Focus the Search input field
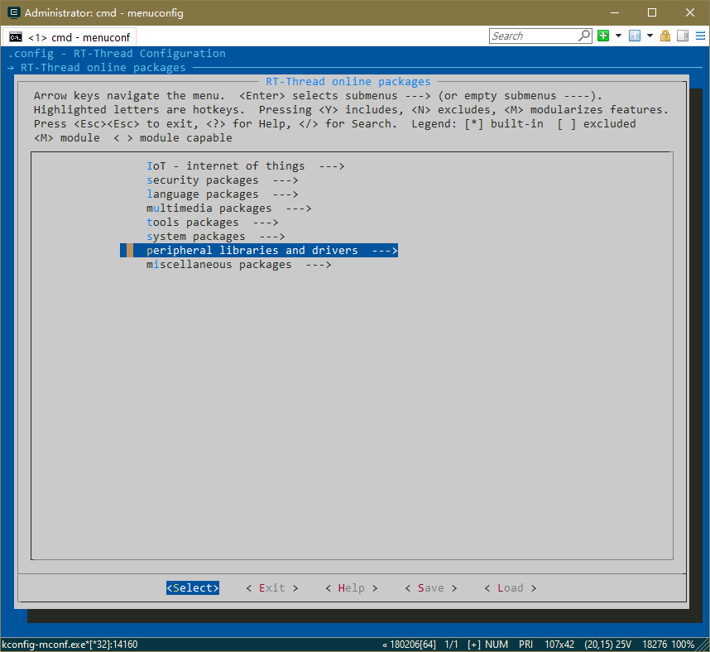This screenshot has width=710, height=652. [x=532, y=36]
